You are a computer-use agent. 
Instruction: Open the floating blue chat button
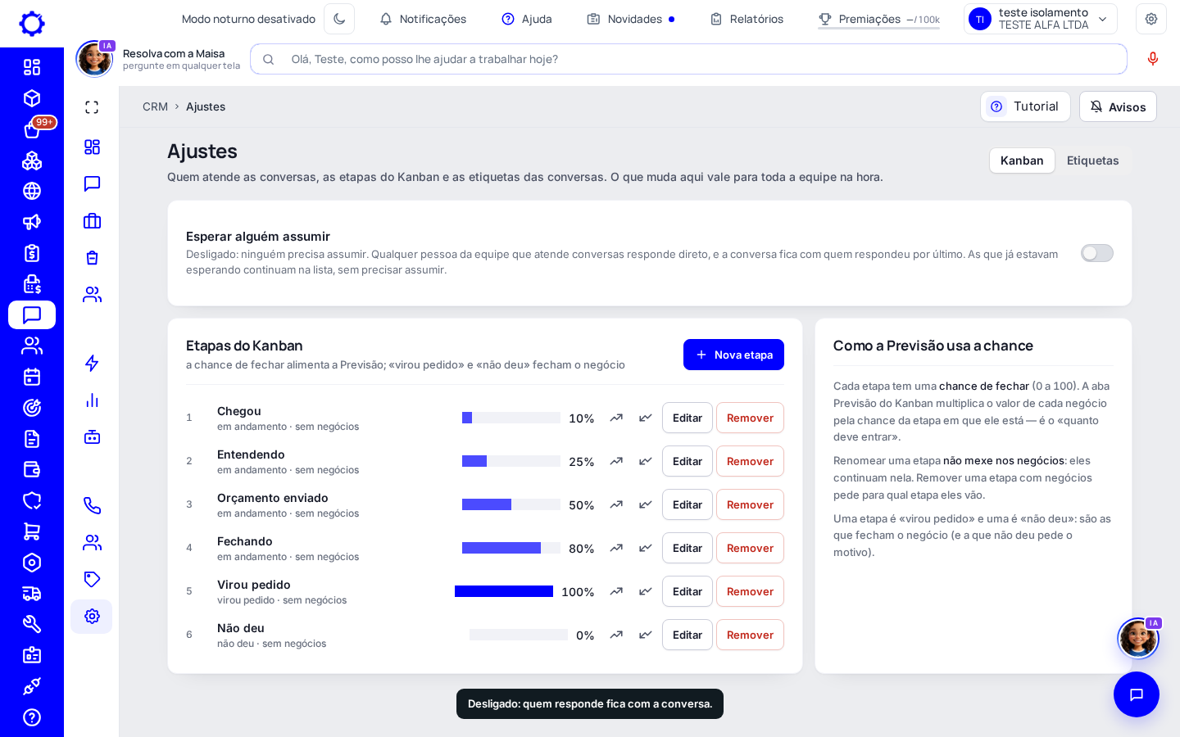[x=1137, y=694]
